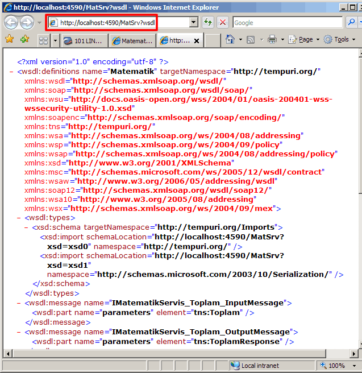Click the red Stop loading button
Image resolution: width=362 pixels, height=373 pixels.
223,23
